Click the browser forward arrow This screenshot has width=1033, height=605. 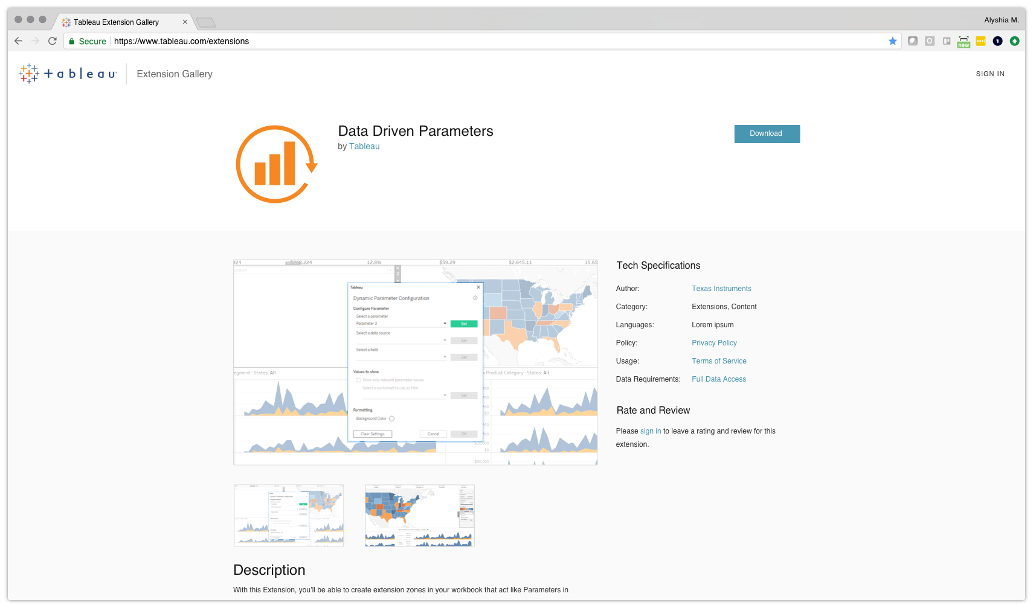coord(35,41)
